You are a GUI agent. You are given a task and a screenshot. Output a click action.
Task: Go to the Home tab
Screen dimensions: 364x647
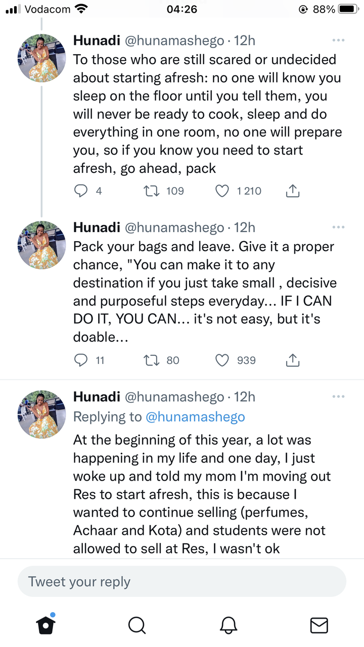[x=45, y=625]
